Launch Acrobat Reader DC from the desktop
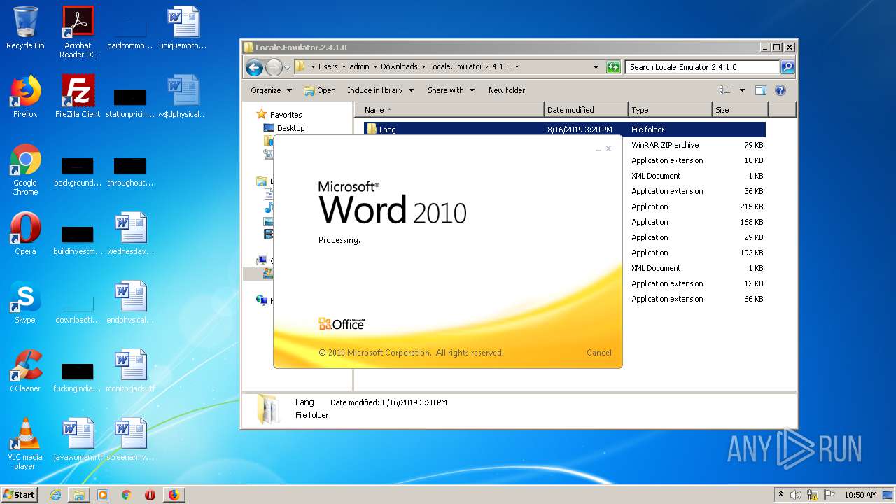This screenshot has width=896, height=504. click(x=78, y=32)
